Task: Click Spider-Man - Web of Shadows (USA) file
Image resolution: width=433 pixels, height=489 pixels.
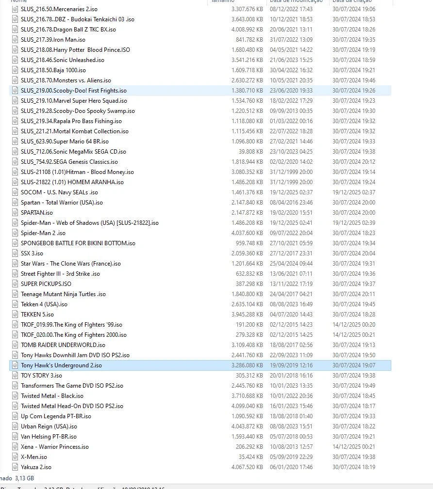Action: pos(90,223)
